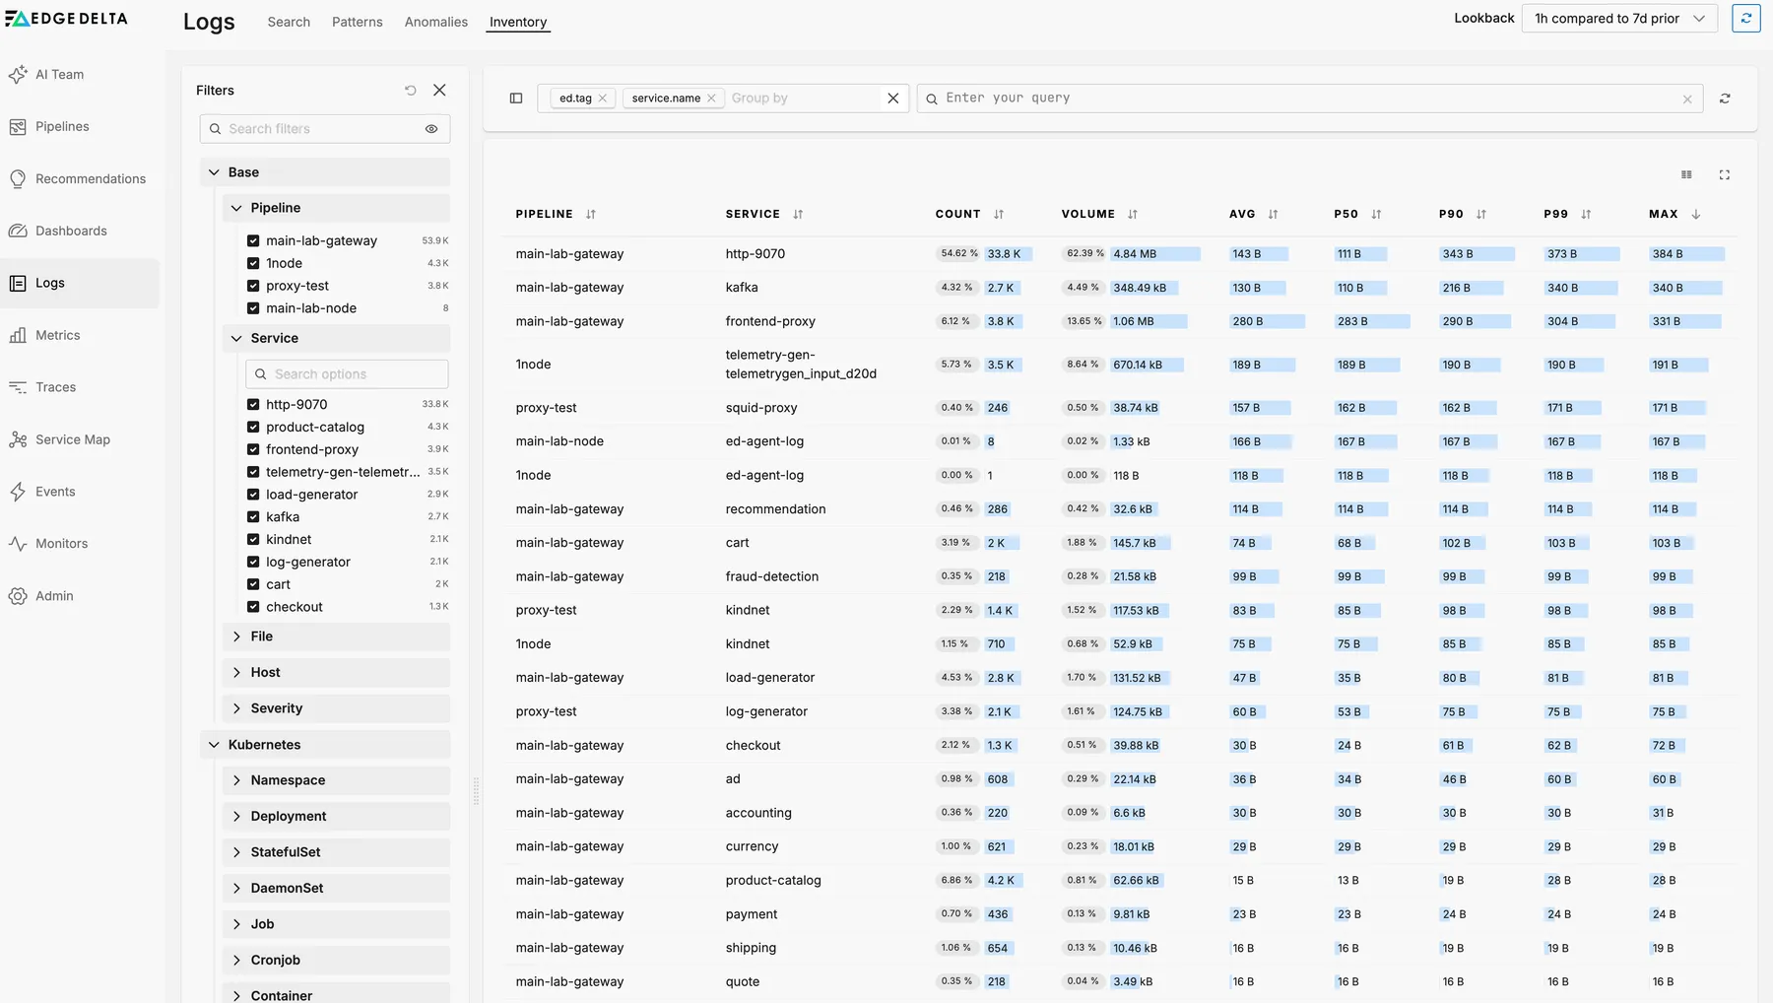Toggle the sidebar panel layout icon
This screenshot has height=1003, width=1773.
516,99
